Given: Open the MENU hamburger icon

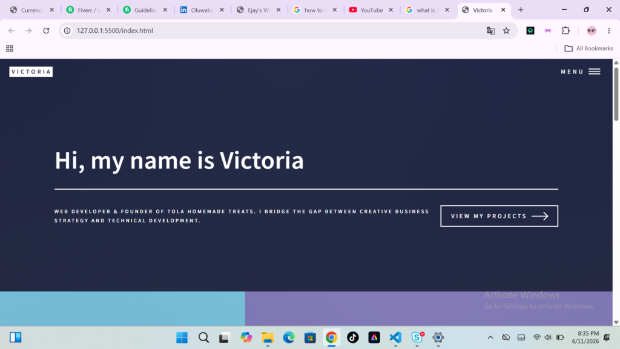Looking at the screenshot, I should coord(595,71).
